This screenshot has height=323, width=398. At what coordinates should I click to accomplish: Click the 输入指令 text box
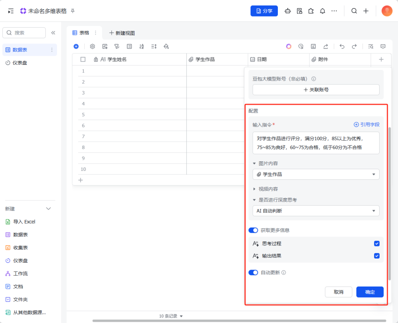coord(316,143)
